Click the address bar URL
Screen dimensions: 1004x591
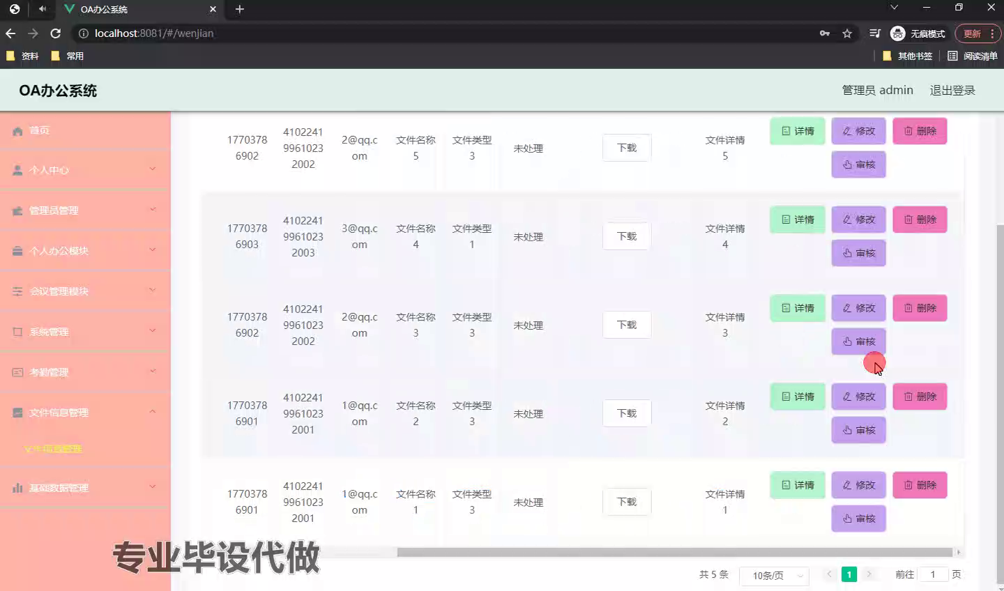(x=154, y=33)
